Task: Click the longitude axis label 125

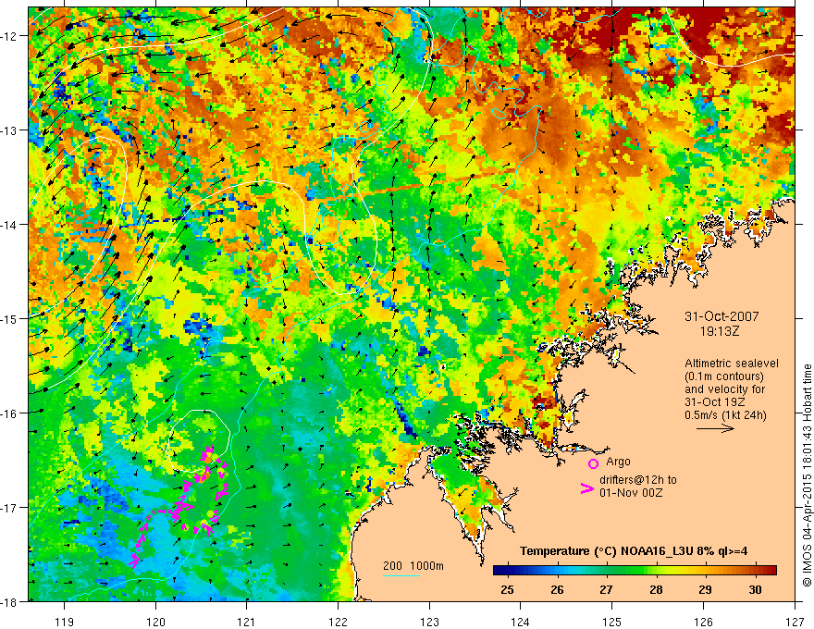Action: [x=612, y=622]
